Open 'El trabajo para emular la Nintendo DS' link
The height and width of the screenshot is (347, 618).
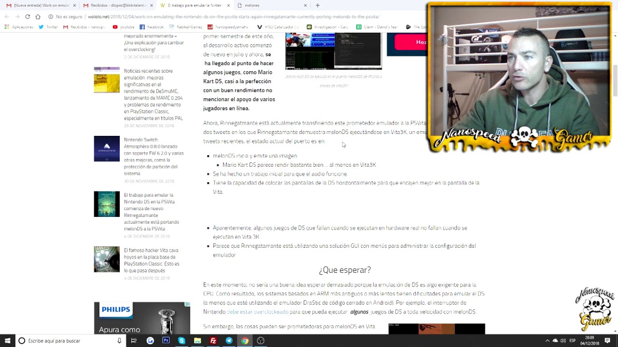pos(151,212)
